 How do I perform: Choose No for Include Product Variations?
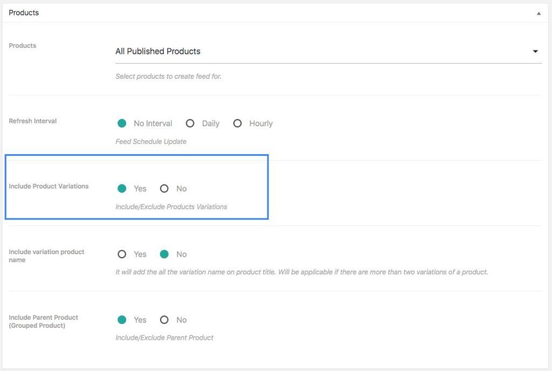164,189
